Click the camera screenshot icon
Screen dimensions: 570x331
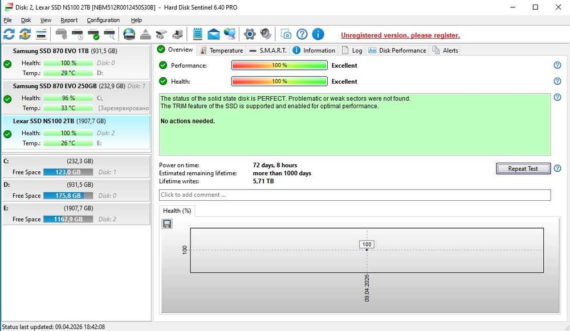286,35
